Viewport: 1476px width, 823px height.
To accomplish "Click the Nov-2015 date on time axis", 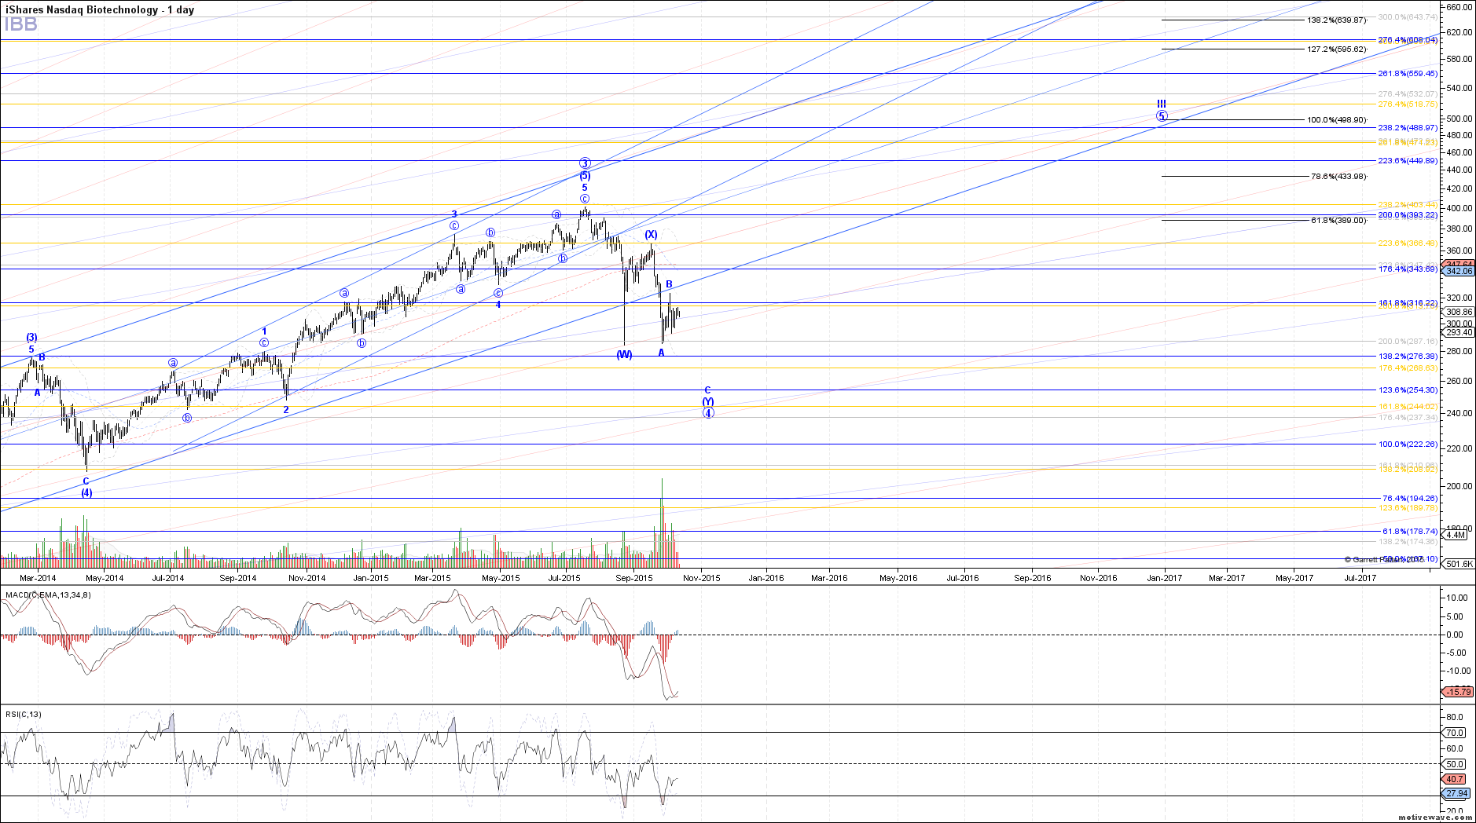I will (701, 578).
